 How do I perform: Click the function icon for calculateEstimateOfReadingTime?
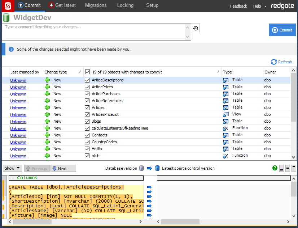pos(226,128)
